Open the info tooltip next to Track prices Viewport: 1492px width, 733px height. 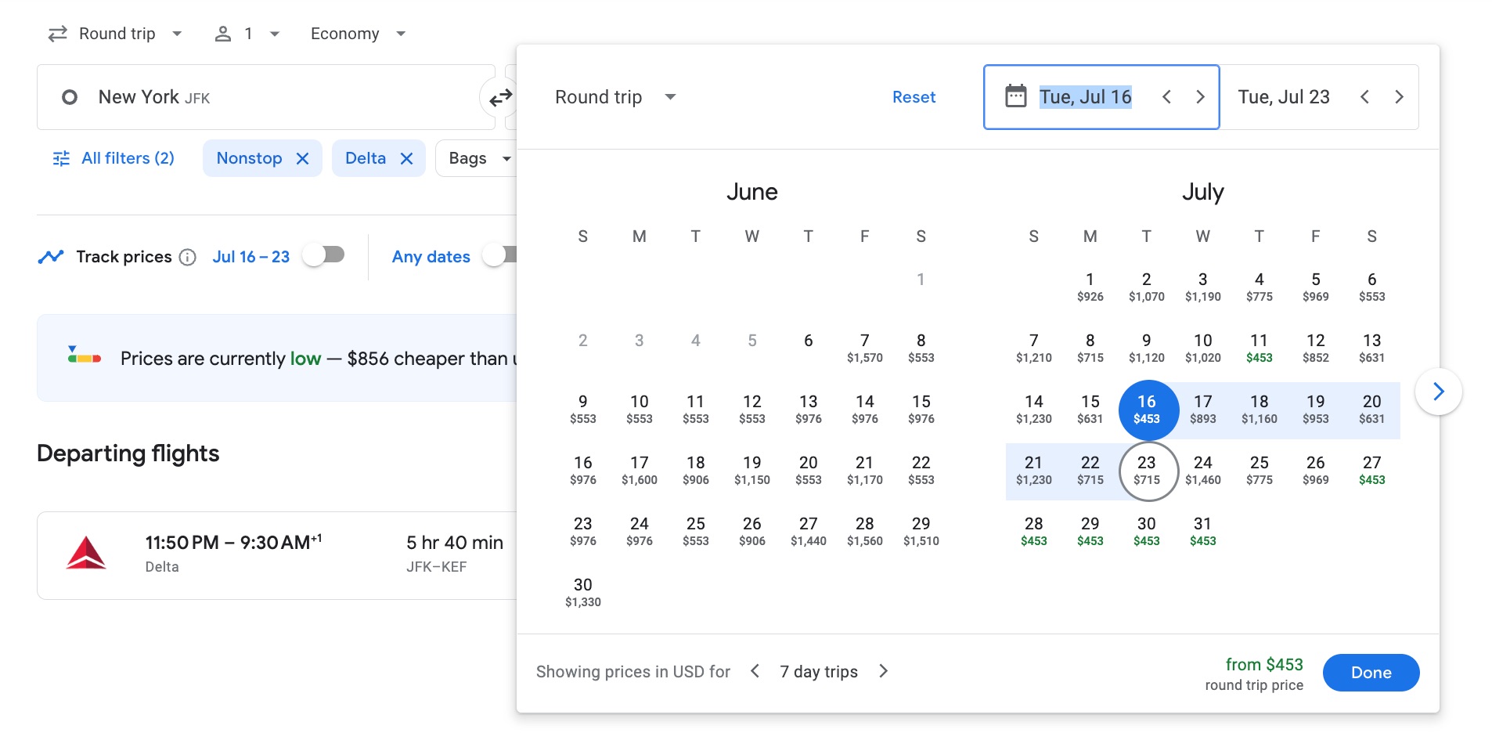pyautogui.click(x=187, y=256)
